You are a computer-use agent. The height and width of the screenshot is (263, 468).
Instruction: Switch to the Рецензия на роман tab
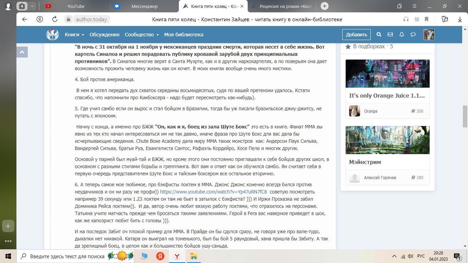(x=282, y=6)
